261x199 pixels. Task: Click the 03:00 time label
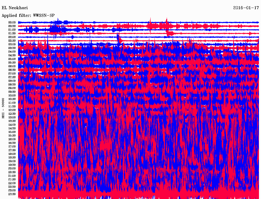(x=12, y=44)
